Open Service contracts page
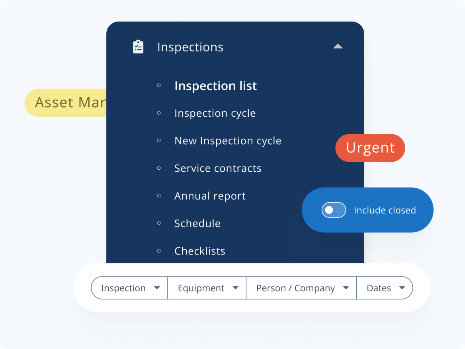The width and height of the screenshot is (465, 349). (x=218, y=168)
